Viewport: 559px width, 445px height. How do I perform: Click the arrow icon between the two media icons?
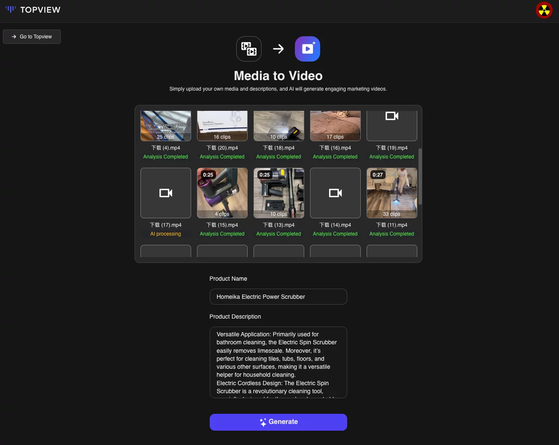278,48
